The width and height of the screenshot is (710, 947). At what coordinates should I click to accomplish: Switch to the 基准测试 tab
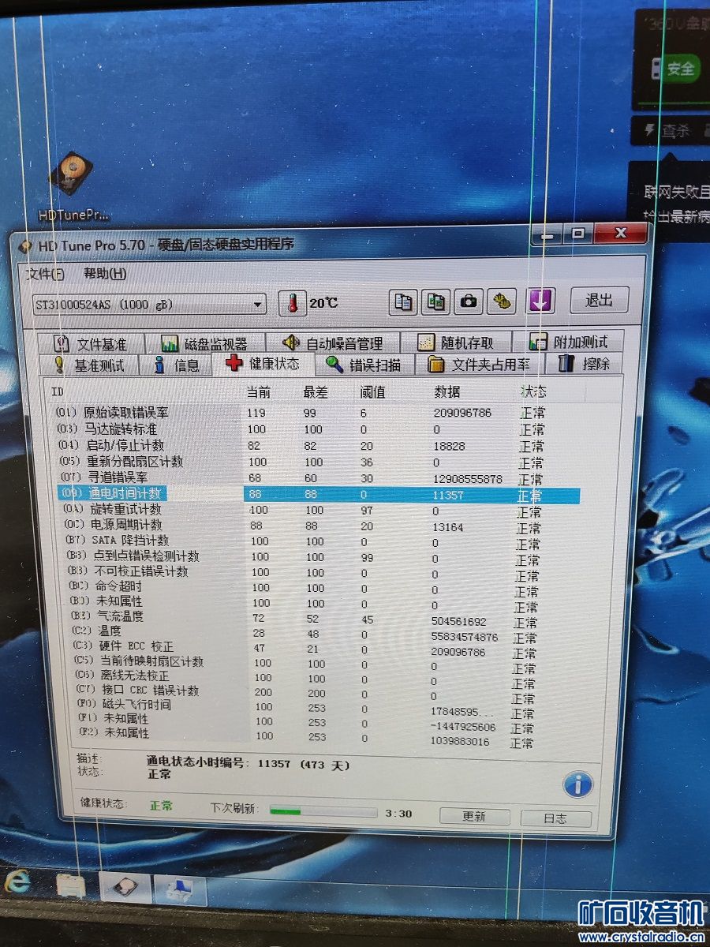(88, 365)
